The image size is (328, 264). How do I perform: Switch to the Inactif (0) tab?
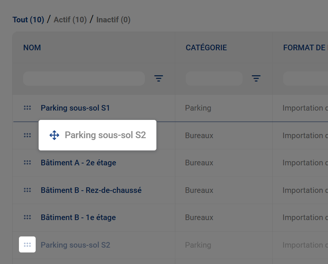tap(113, 20)
